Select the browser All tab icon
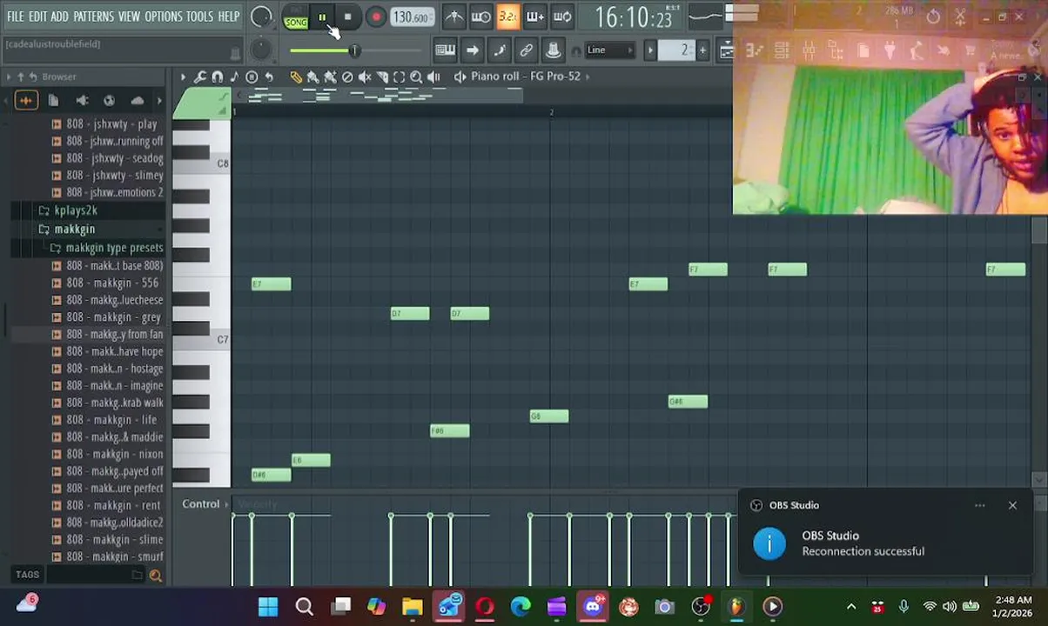Image resolution: width=1048 pixels, height=626 pixels. pos(25,101)
